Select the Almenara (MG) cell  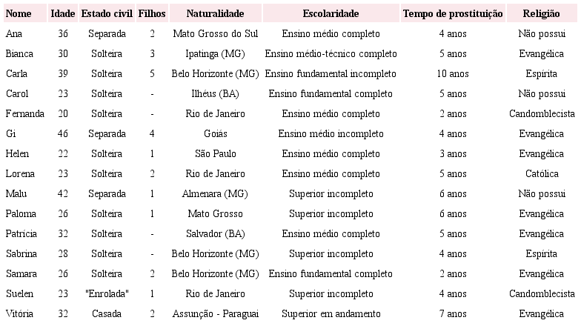click(x=215, y=194)
